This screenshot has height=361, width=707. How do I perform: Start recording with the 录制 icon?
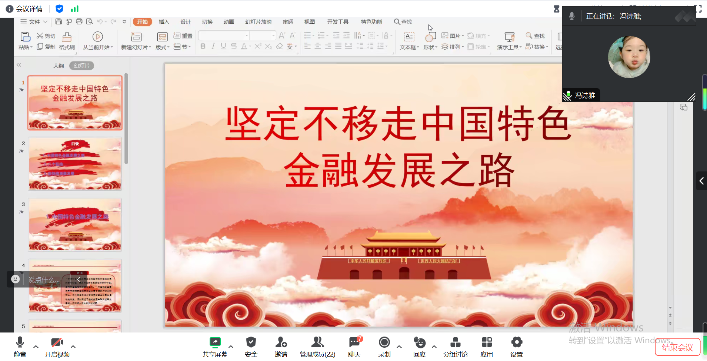[384, 346]
